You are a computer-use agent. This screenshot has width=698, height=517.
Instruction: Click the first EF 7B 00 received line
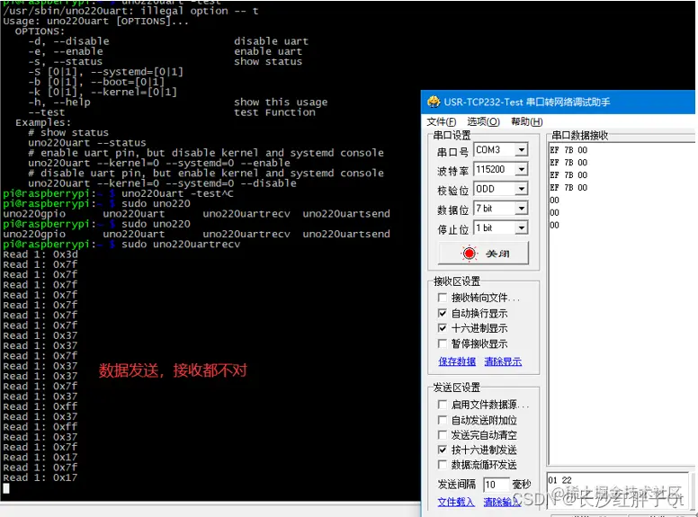(568, 150)
